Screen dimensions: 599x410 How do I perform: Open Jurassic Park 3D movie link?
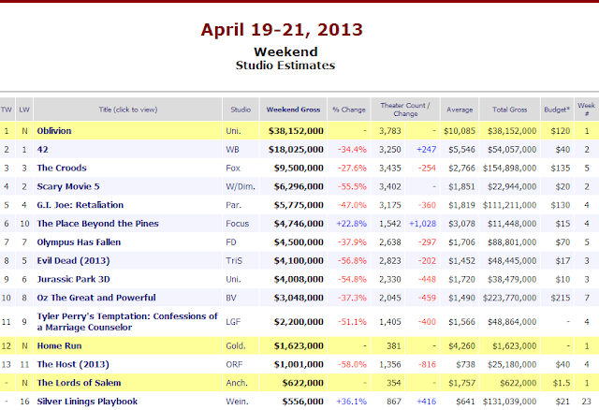(76, 279)
